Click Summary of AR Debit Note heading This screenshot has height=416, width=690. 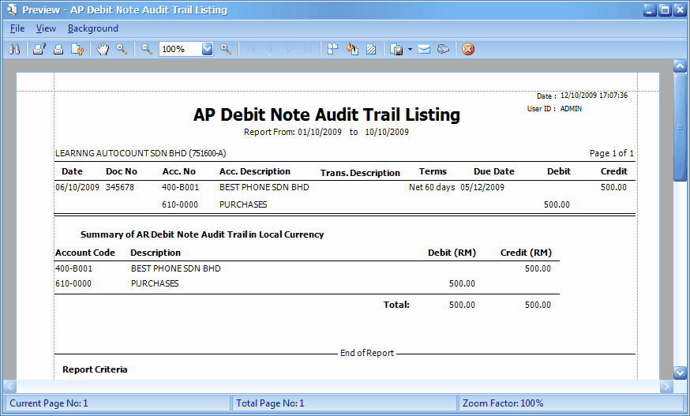pos(202,234)
